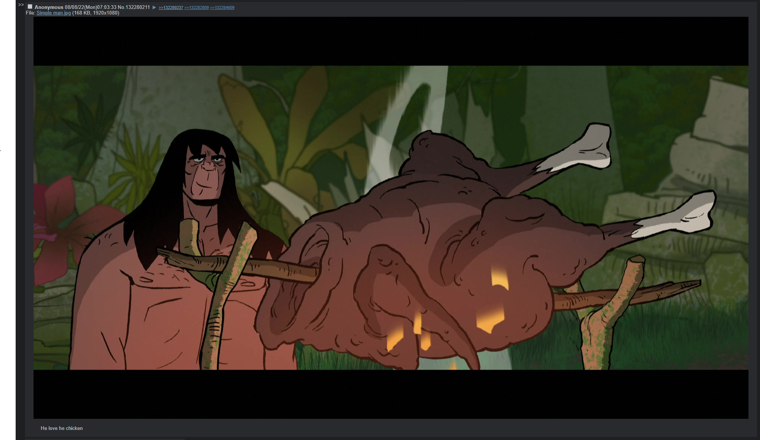Click the (168 KB, 1920x1080) file info text
The height and width of the screenshot is (440, 760).
96,13
